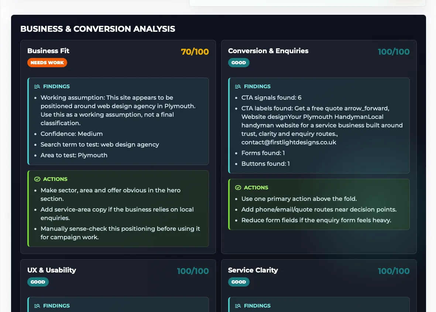This screenshot has height=312, width=436.
Task: Click the 'Add service-area copy' action
Action: [117, 214]
